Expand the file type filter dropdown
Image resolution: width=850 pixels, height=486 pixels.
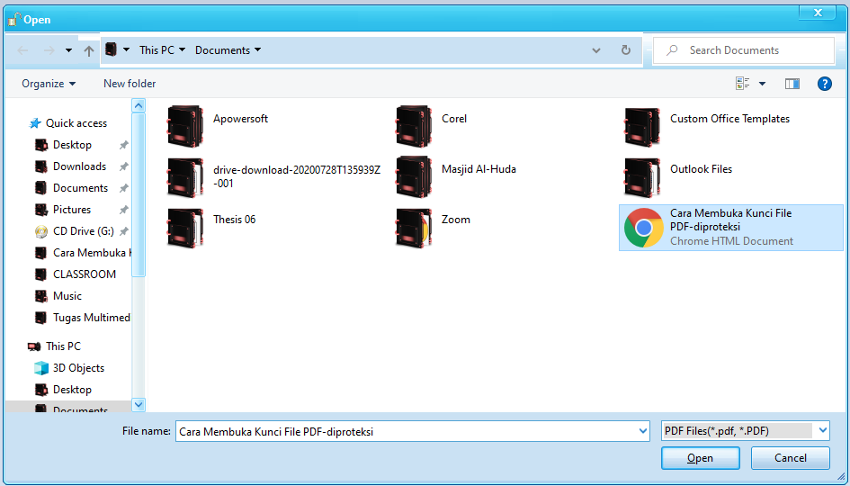822,431
